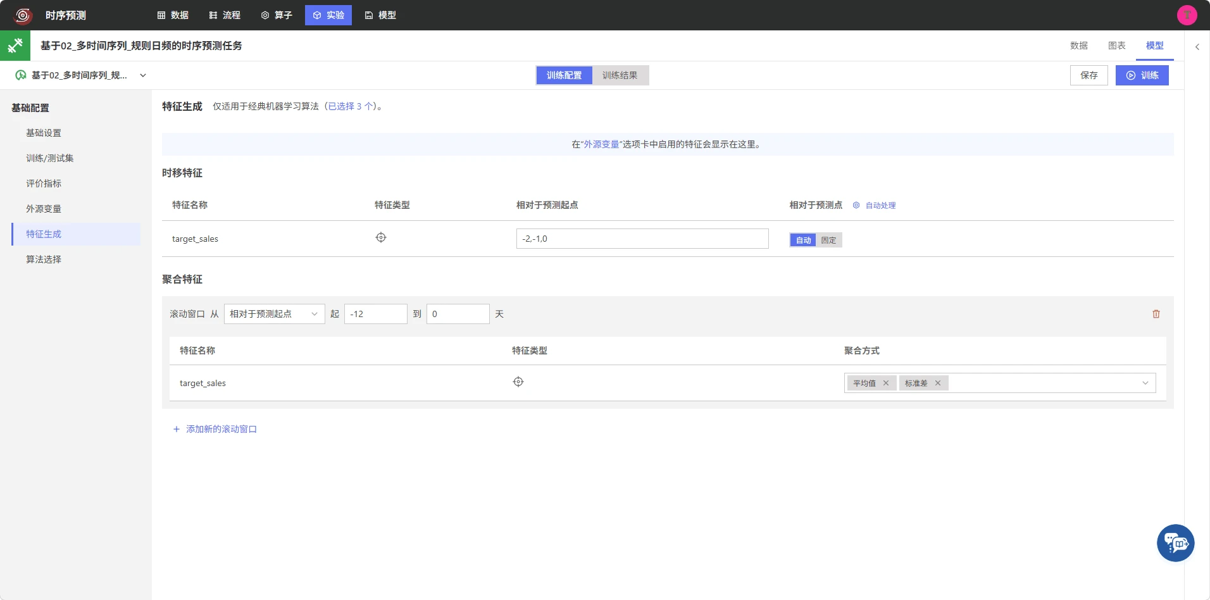Click the green experiment icon beside task name

tap(21, 75)
